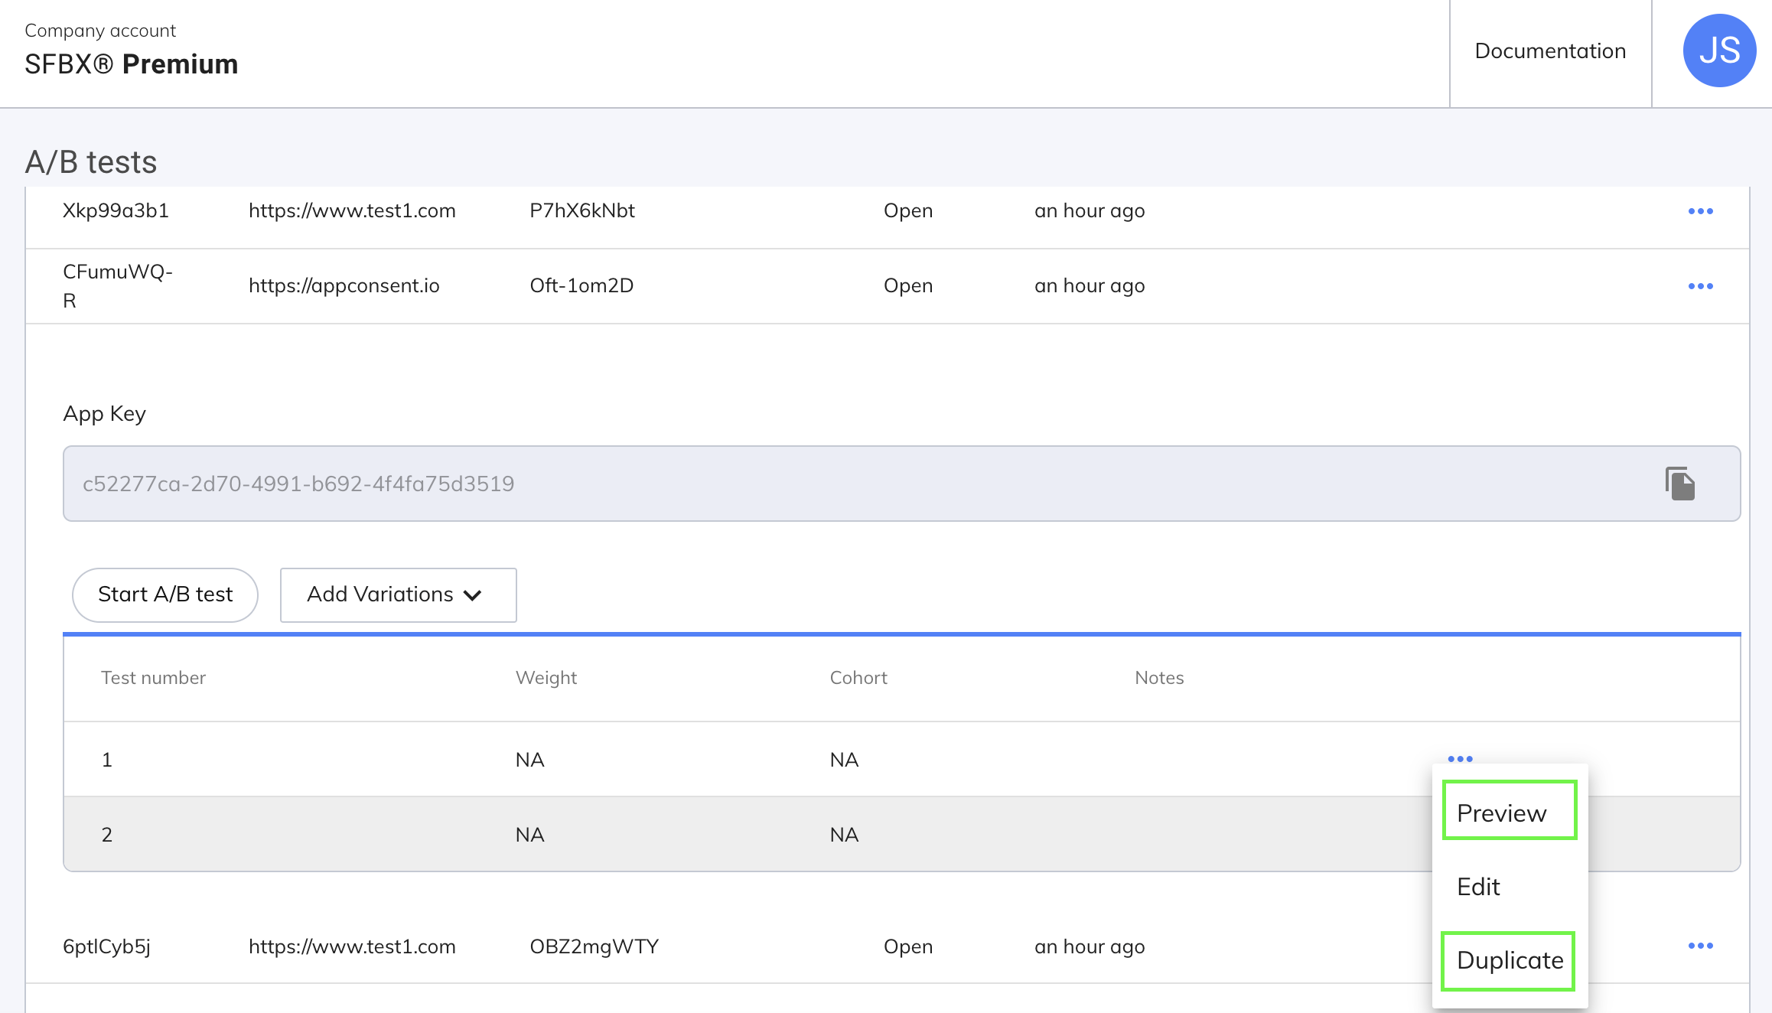This screenshot has width=1772, height=1013.
Task: Open three-dot menu for 6ptlCyb5j row
Action: (1700, 946)
